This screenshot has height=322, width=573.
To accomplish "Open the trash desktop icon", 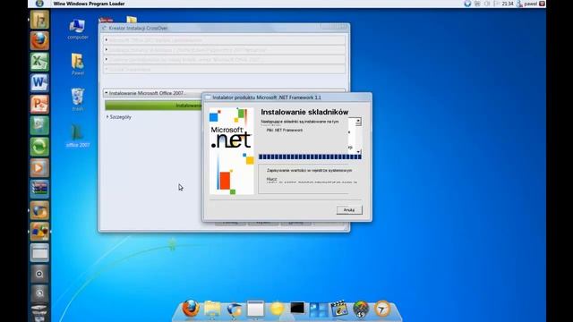I will pos(78,99).
